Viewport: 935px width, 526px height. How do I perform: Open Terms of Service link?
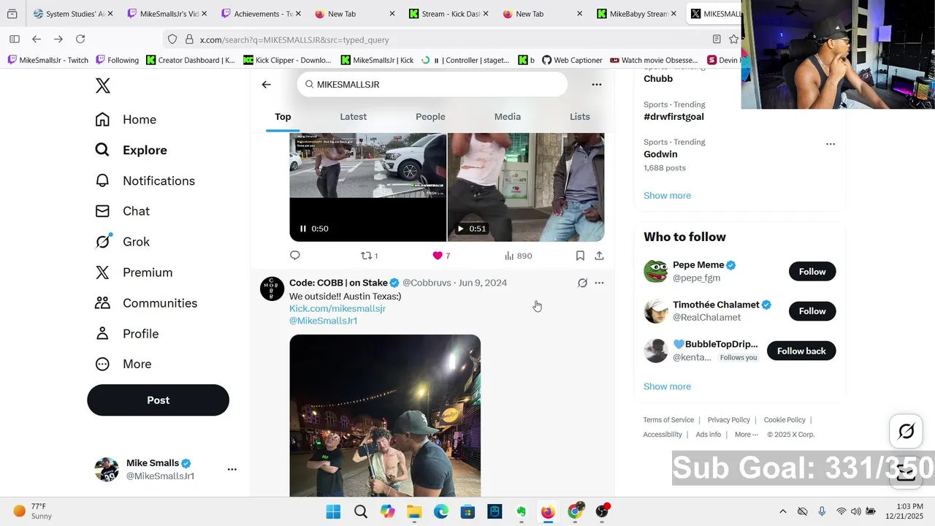[x=668, y=420]
